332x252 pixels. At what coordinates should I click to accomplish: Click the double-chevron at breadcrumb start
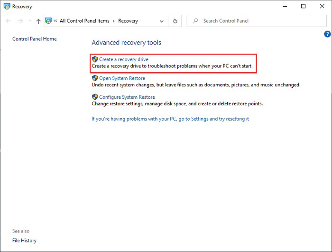(x=55, y=21)
